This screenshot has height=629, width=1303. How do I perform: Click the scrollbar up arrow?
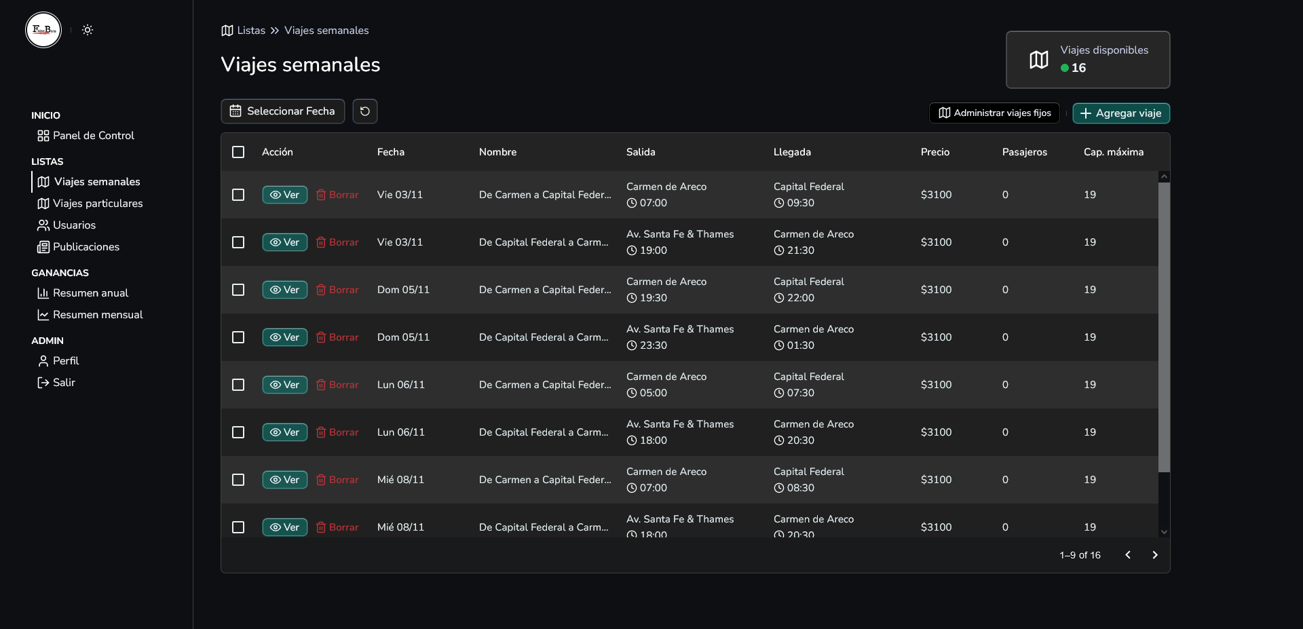point(1164,176)
